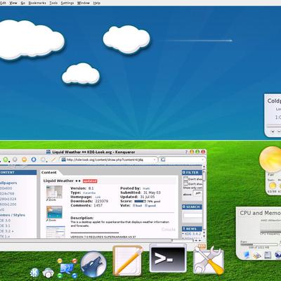Click the search provider icon in Konqueror search box

point(163,159)
